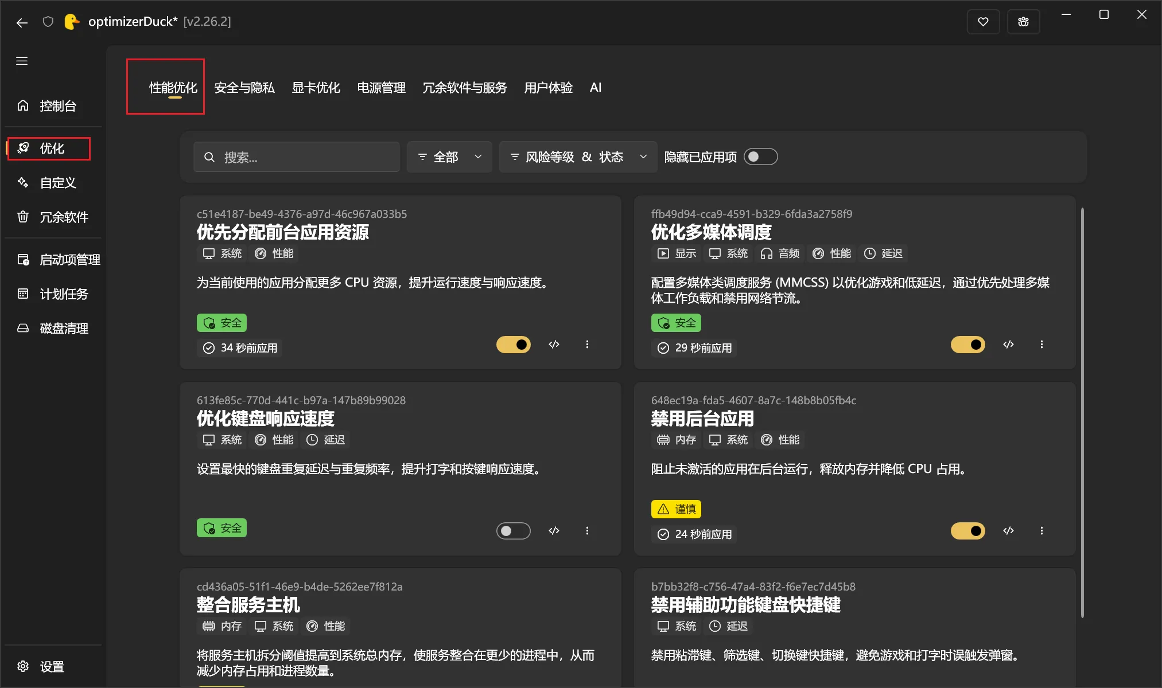
Task: Open 冗余软件 sidebar item
Action: pyautogui.click(x=53, y=217)
